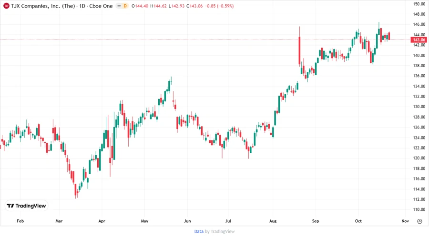Click the Nov label on time axis
This screenshot has width=429, height=237.
click(405, 221)
